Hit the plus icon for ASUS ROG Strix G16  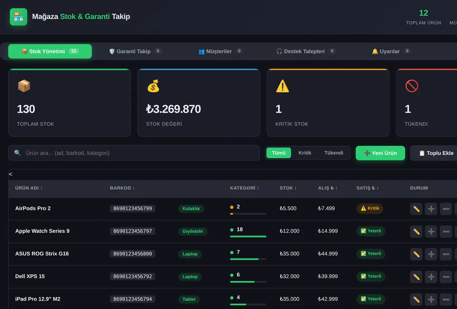(431, 254)
